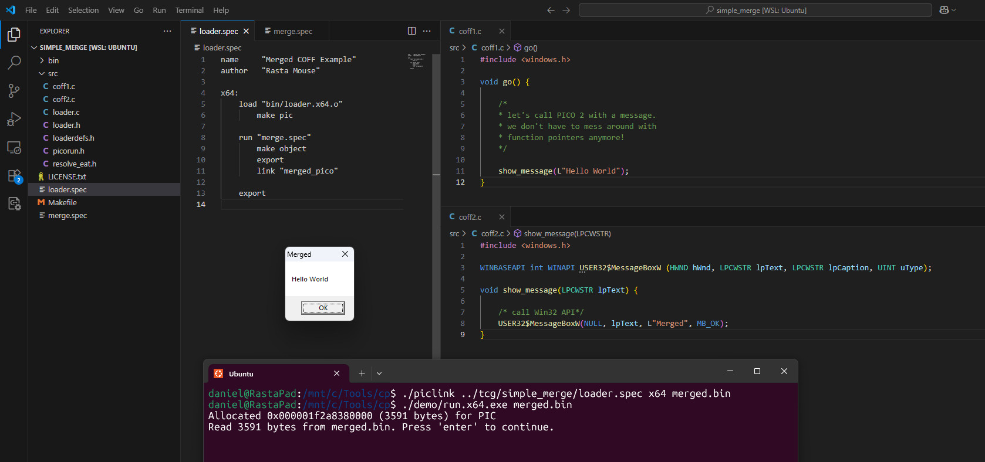Close the coff2.c editor tab
The width and height of the screenshot is (985, 462).
(501, 217)
